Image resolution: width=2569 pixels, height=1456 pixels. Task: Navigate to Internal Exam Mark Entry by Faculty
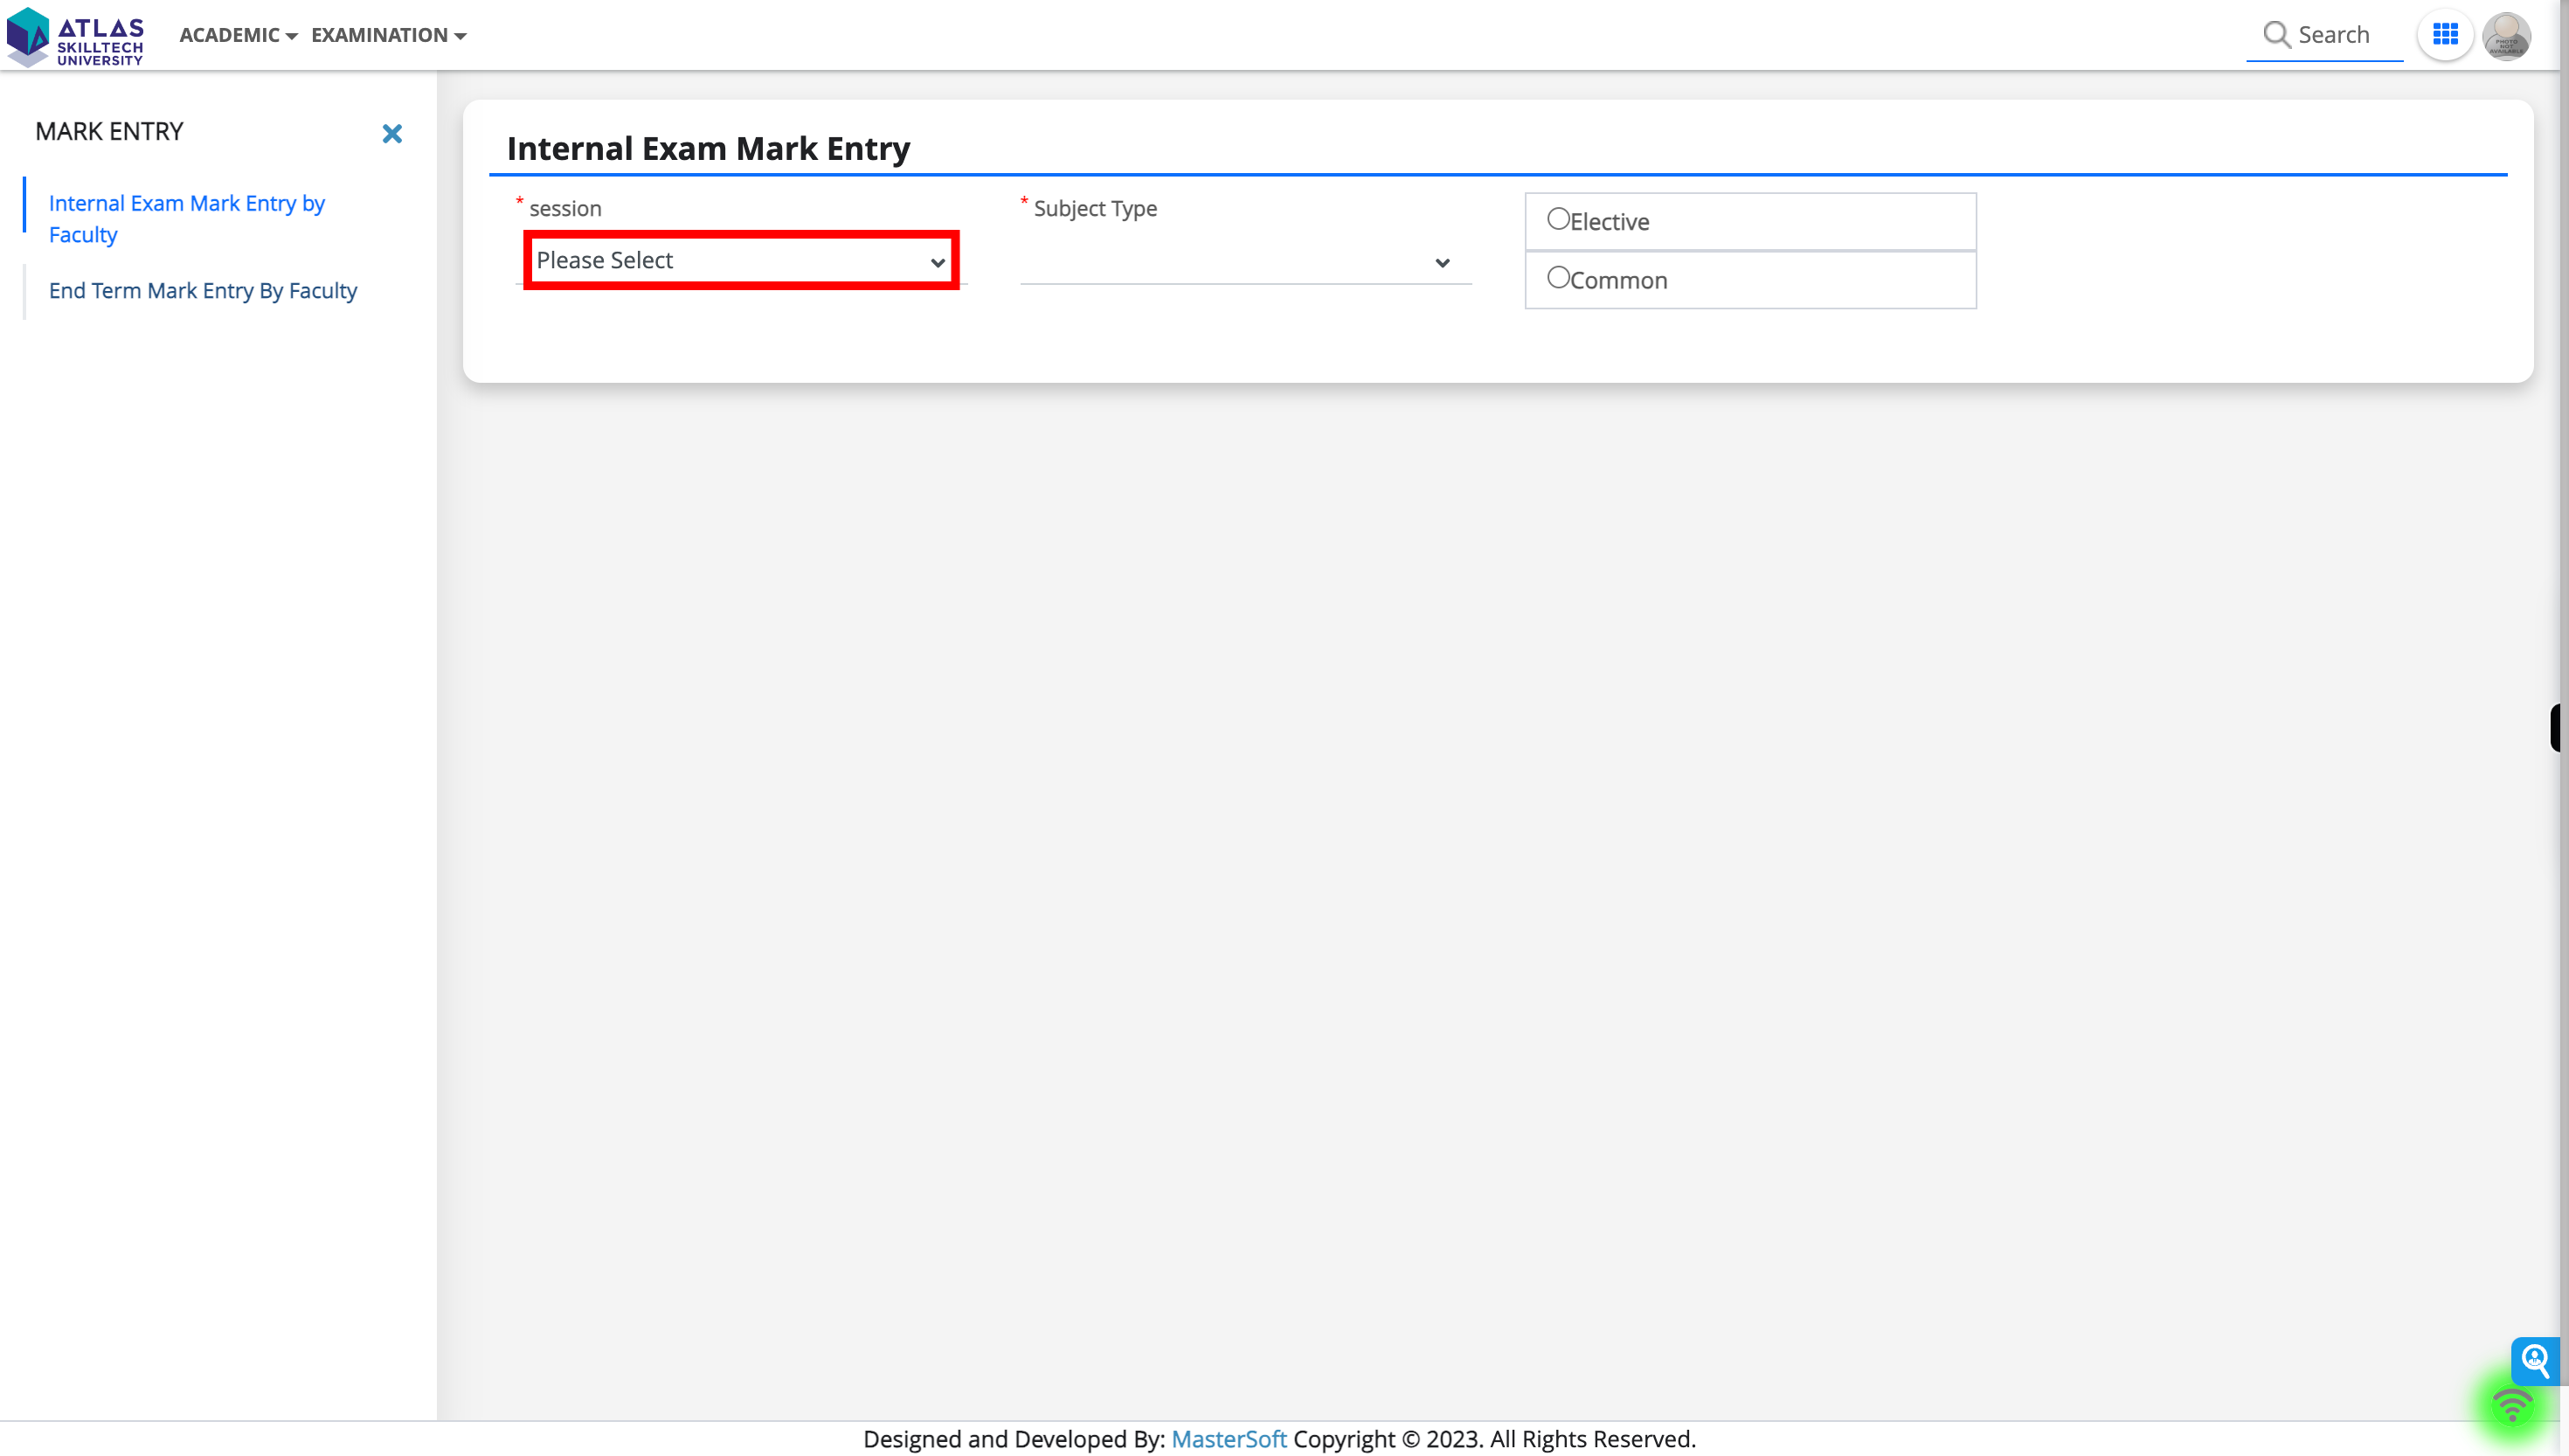pyautogui.click(x=187, y=218)
